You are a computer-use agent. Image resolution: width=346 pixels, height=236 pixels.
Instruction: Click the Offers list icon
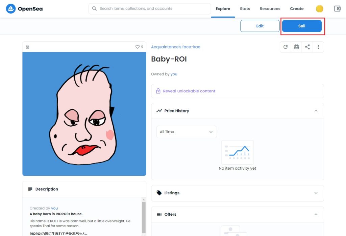[x=159, y=214]
